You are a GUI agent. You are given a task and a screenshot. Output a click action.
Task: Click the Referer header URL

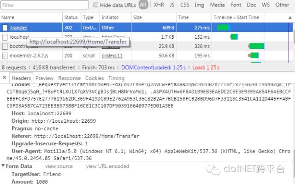(x=87, y=136)
